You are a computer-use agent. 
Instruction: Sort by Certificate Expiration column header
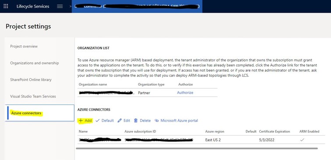tap(275, 131)
